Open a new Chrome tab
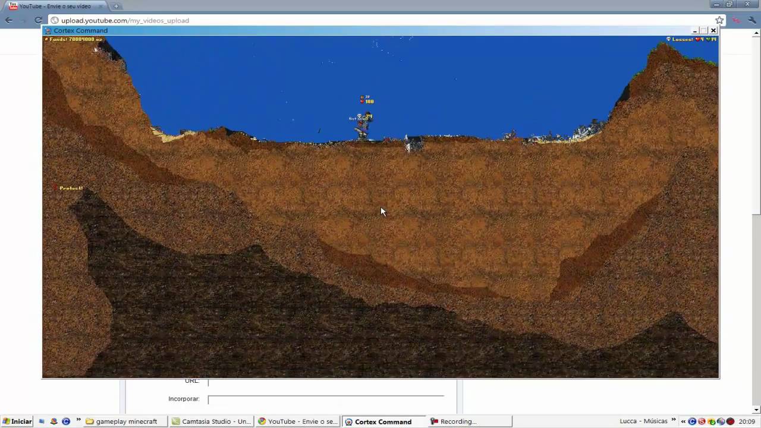Viewport: 761px width, 428px height. coord(116,6)
